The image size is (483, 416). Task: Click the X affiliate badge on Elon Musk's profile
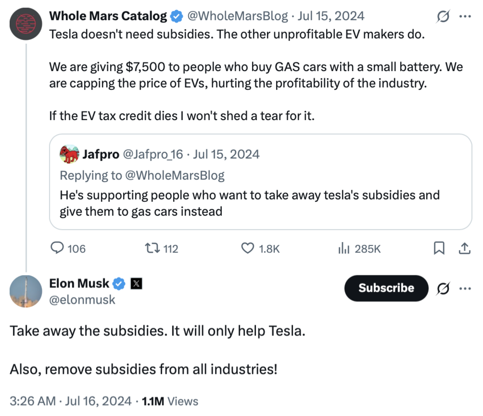137,283
